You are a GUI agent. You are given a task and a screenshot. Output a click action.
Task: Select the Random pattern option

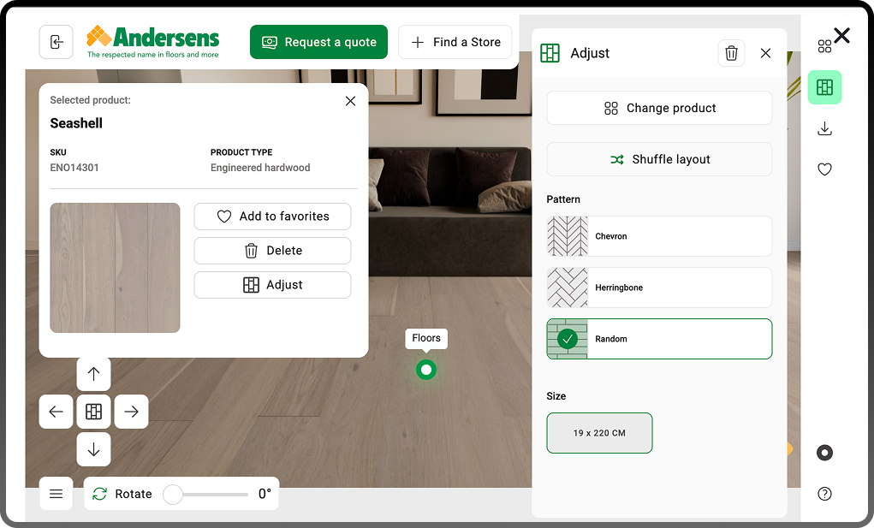(x=659, y=339)
